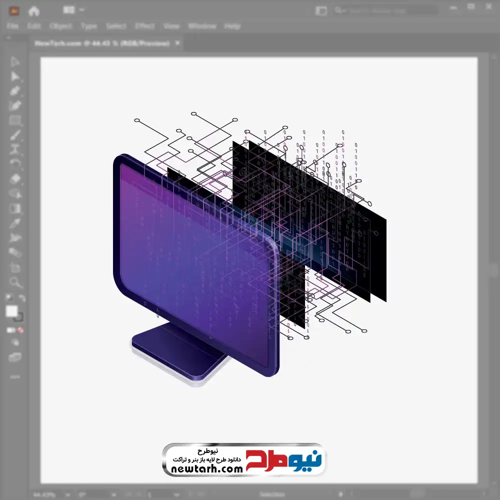Select the Eyedropper tool
Screen dimensions: 500x500
coord(14,223)
